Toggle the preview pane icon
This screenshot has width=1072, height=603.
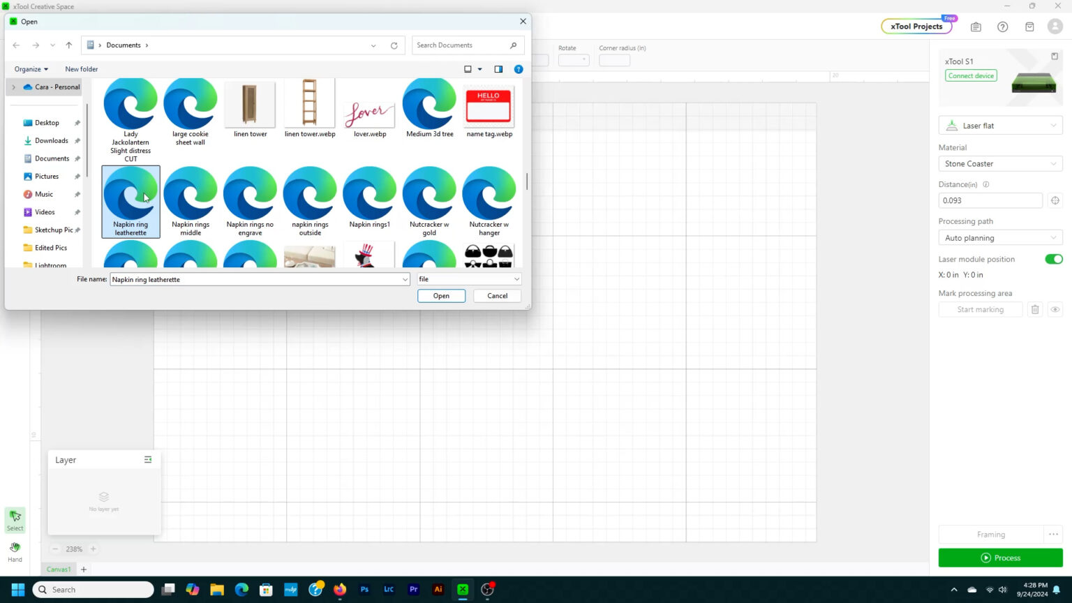click(498, 69)
